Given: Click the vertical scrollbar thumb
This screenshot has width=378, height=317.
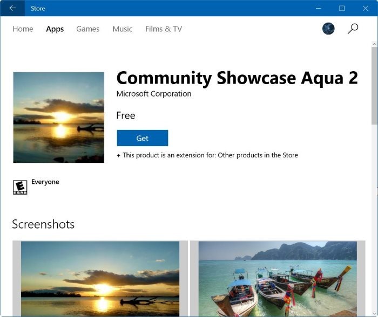Looking at the screenshot, I should [374, 85].
